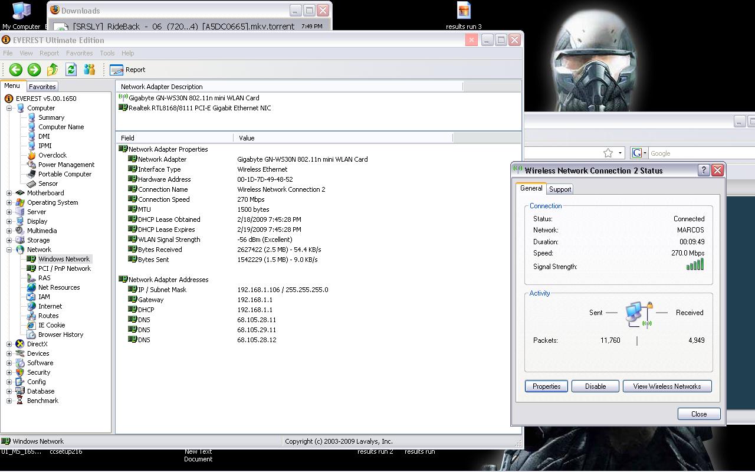Click the Field column header

[175, 137]
